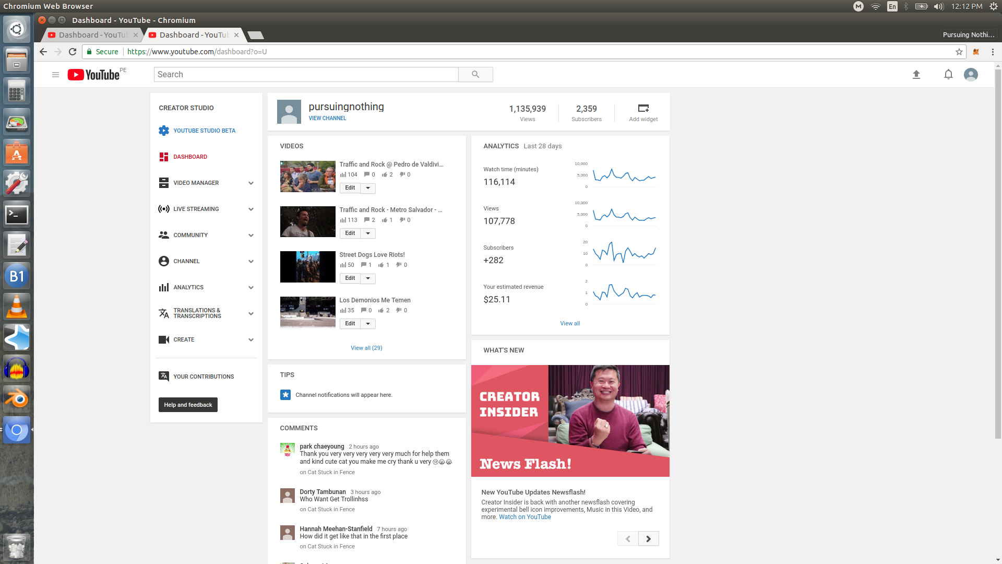The width and height of the screenshot is (1002, 564).
Task: Click the Add widget icon
Action: point(643,108)
